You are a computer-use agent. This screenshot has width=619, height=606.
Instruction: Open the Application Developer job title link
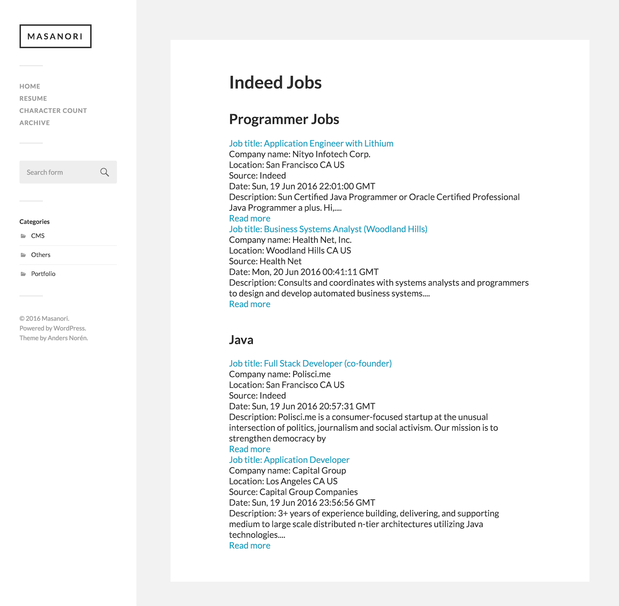[289, 459]
